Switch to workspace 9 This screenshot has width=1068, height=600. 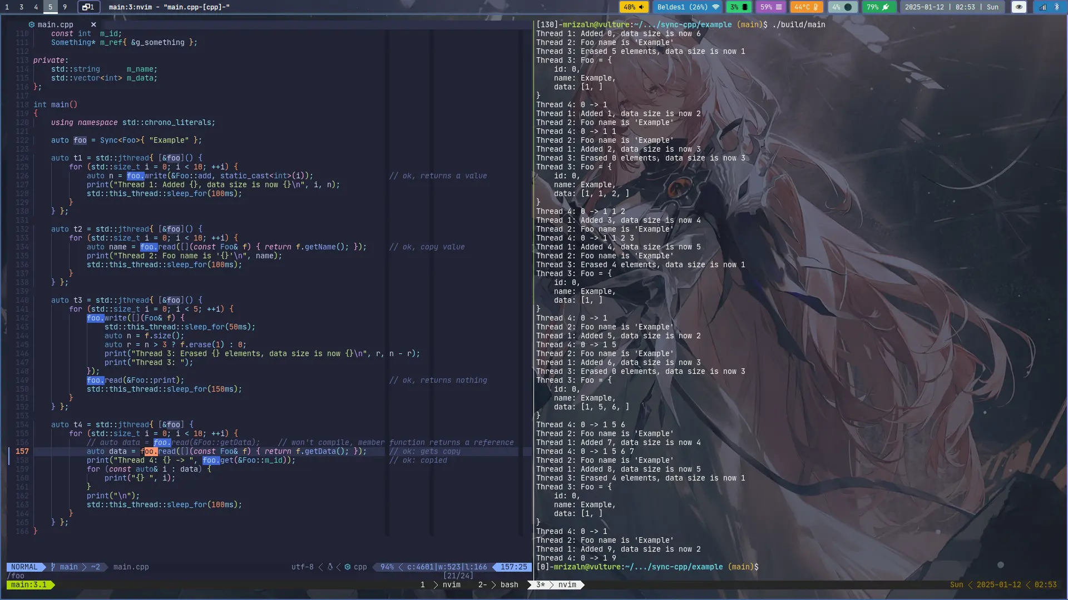click(65, 7)
